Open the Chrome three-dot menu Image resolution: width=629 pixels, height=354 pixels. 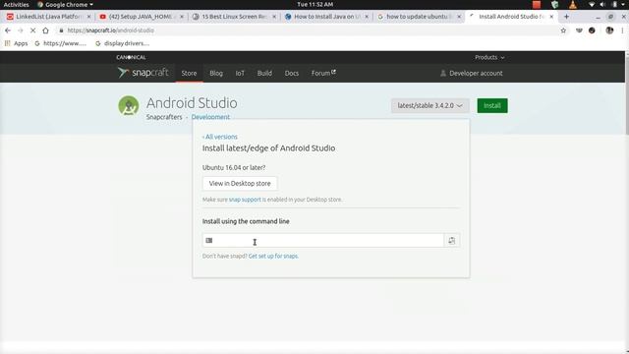point(622,30)
